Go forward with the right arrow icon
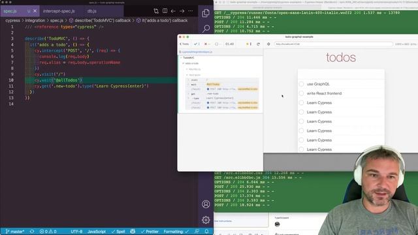 click(x=182, y=11)
